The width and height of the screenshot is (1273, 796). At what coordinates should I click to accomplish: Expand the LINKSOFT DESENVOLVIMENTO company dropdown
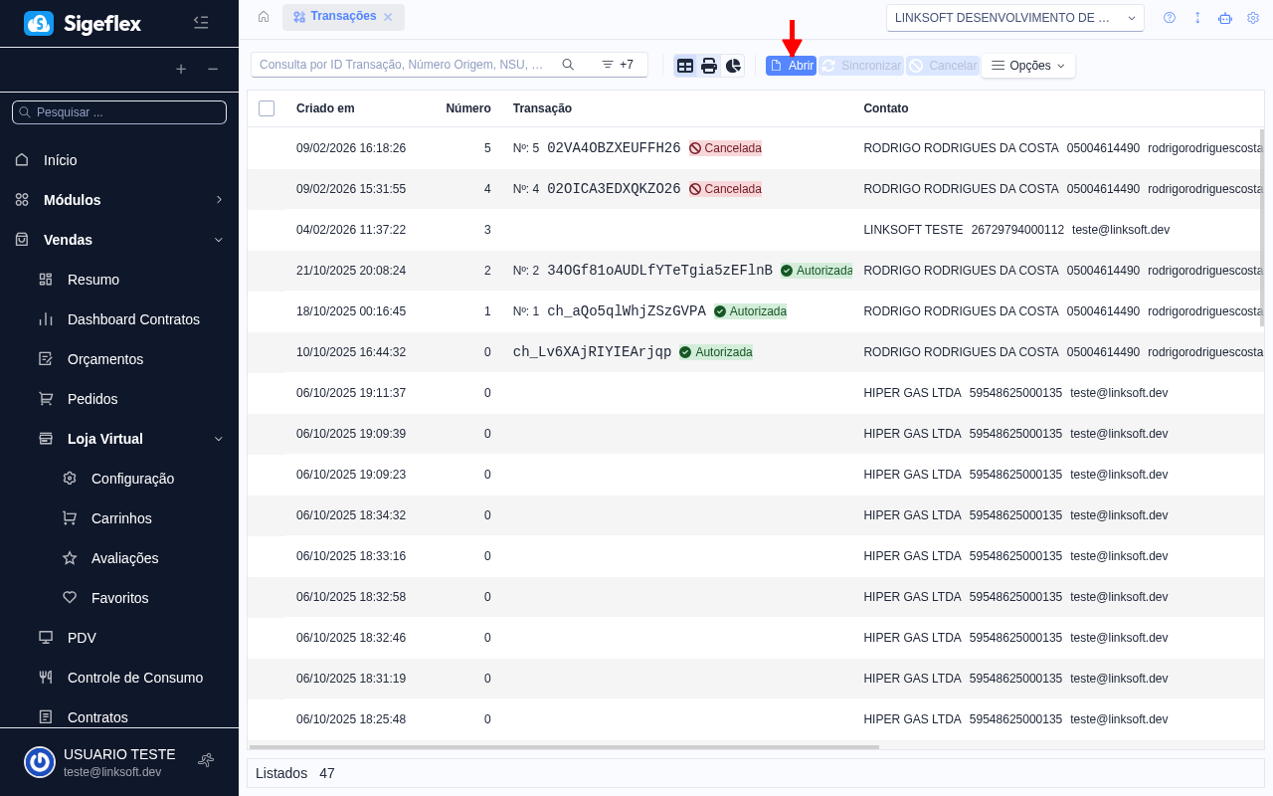coord(1014,18)
